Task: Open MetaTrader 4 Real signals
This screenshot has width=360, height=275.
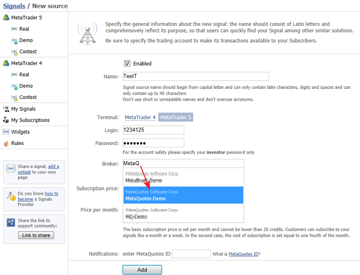Action: tap(24, 74)
